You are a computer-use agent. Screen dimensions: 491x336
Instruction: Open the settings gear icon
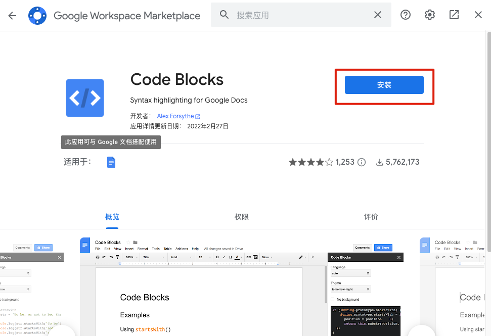pos(430,15)
